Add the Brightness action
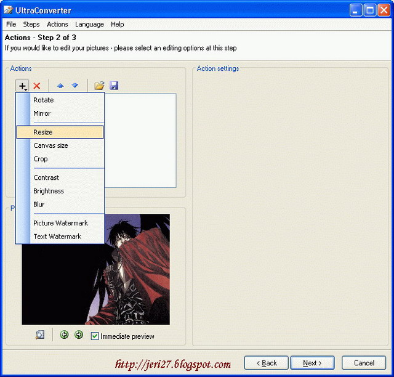Viewport: 394px width, 377px height. click(x=60, y=191)
